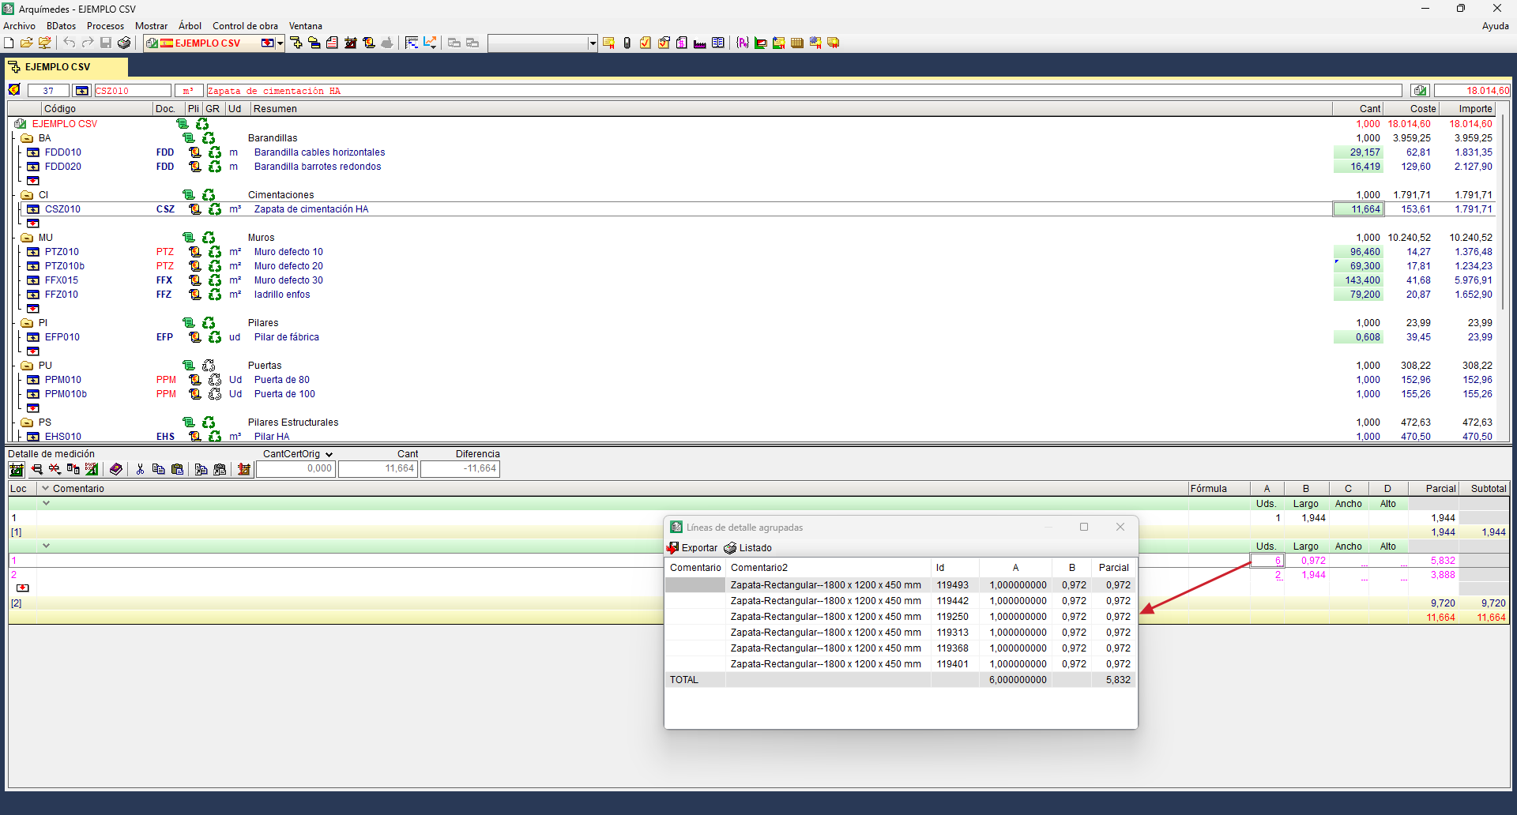Click Listado in grouped detail lines dialog
The image size is (1517, 815).
click(747, 548)
